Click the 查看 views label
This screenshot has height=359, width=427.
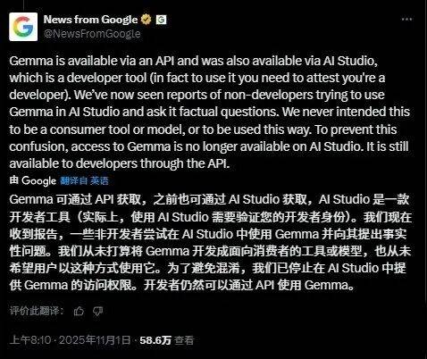(x=184, y=340)
